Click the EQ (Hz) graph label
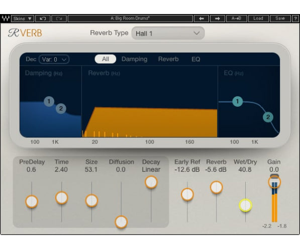The height and width of the screenshot is (249, 300). (234, 73)
